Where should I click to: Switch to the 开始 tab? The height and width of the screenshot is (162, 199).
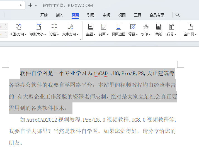(x=44, y=15)
